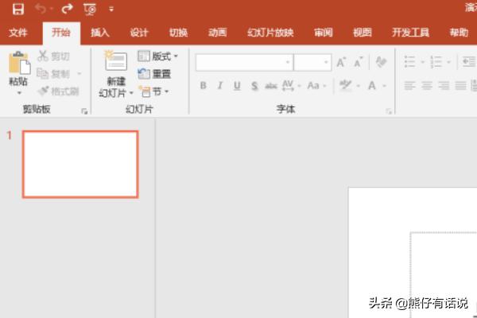Open the font name combo box
Screen dimensions: 477x318
coord(244,62)
